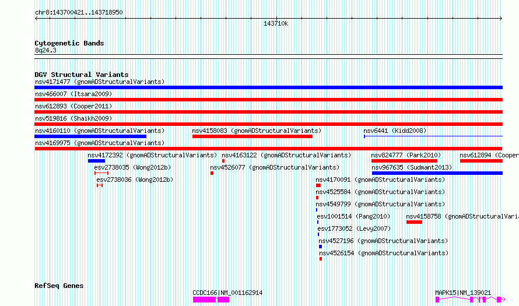
Task: Click the nsv612894 red variant bar
Action: (481, 161)
